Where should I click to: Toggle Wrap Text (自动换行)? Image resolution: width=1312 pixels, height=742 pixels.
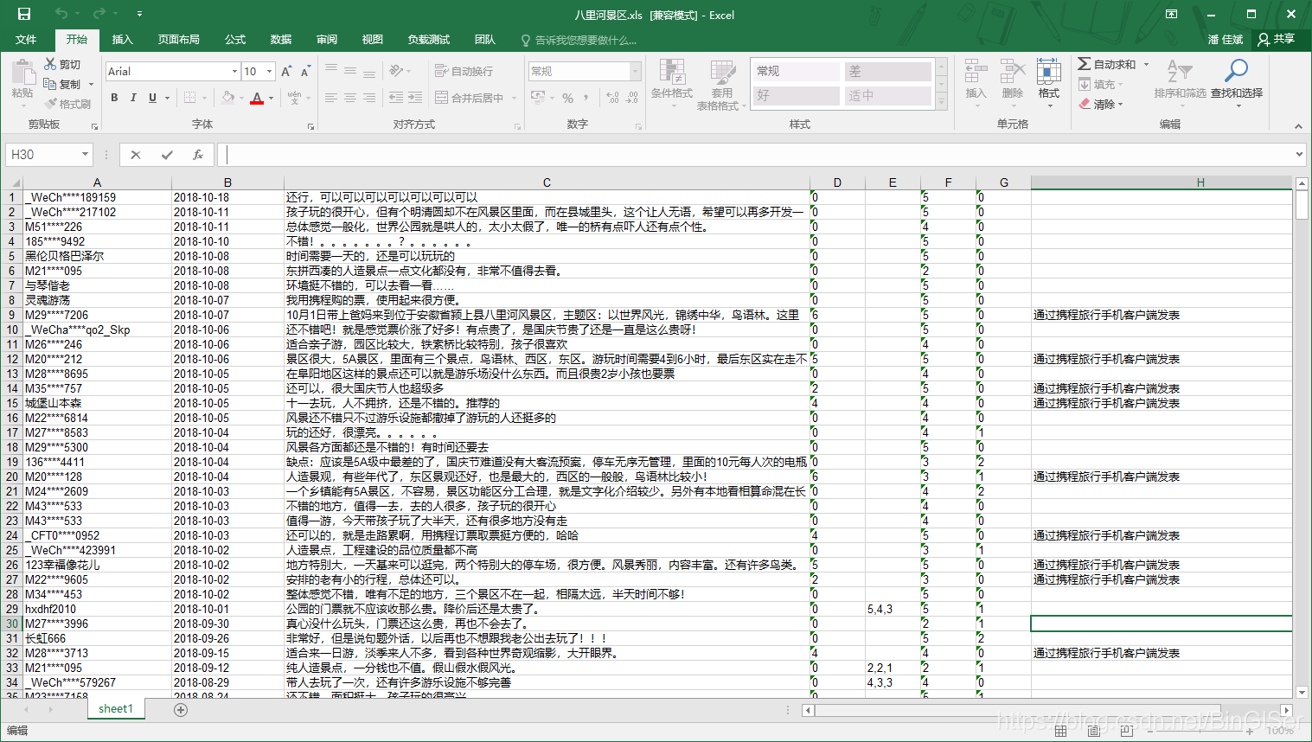[464, 71]
